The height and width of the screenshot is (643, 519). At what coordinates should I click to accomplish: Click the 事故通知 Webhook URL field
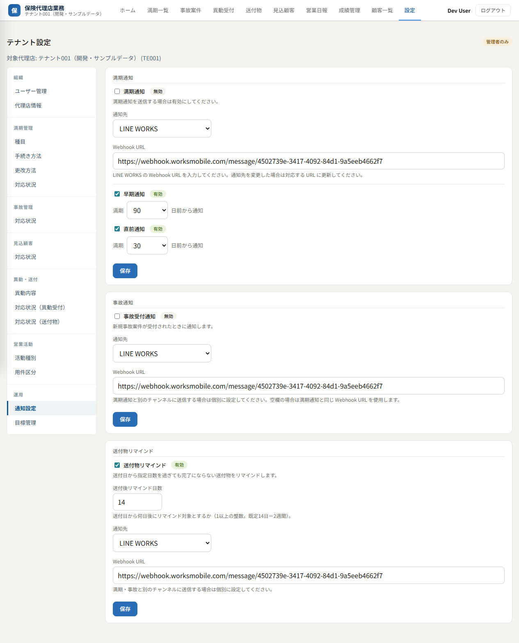point(309,386)
